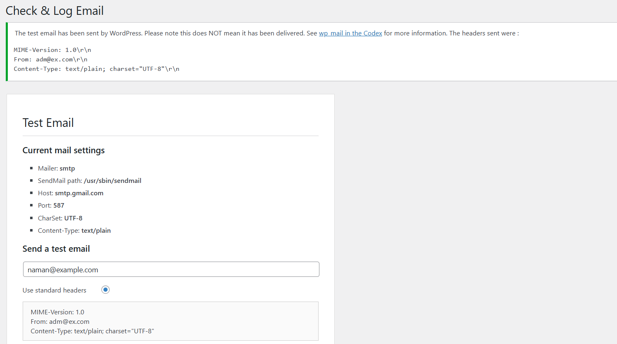Click the SendMail path /usr/sbin/sendmail entry
Screen dimensions: 617x344
(x=89, y=181)
